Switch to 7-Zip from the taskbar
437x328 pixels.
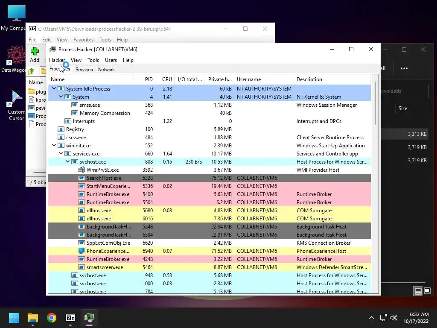pyautogui.click(x=70, y=318)
